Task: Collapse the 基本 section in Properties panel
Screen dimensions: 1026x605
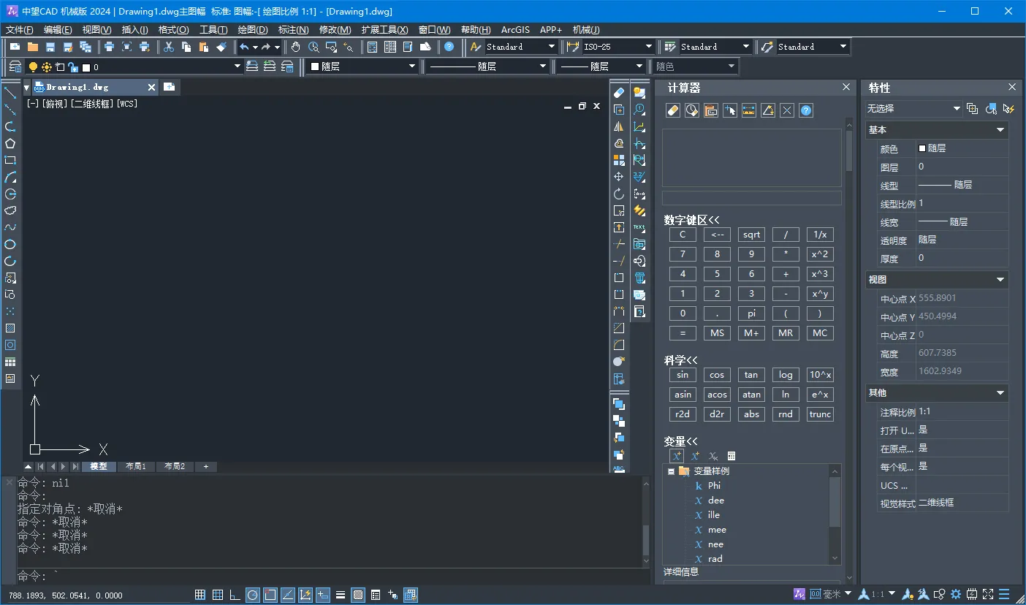Action: pyautogui.click(x=1000, y=129)
